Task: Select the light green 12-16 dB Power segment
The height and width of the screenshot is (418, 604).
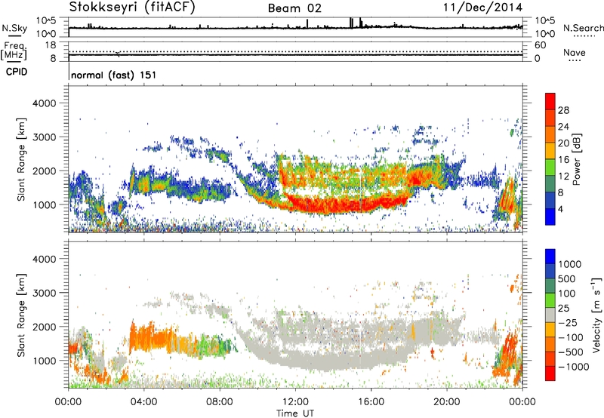Action: click(x=550, y=168)
